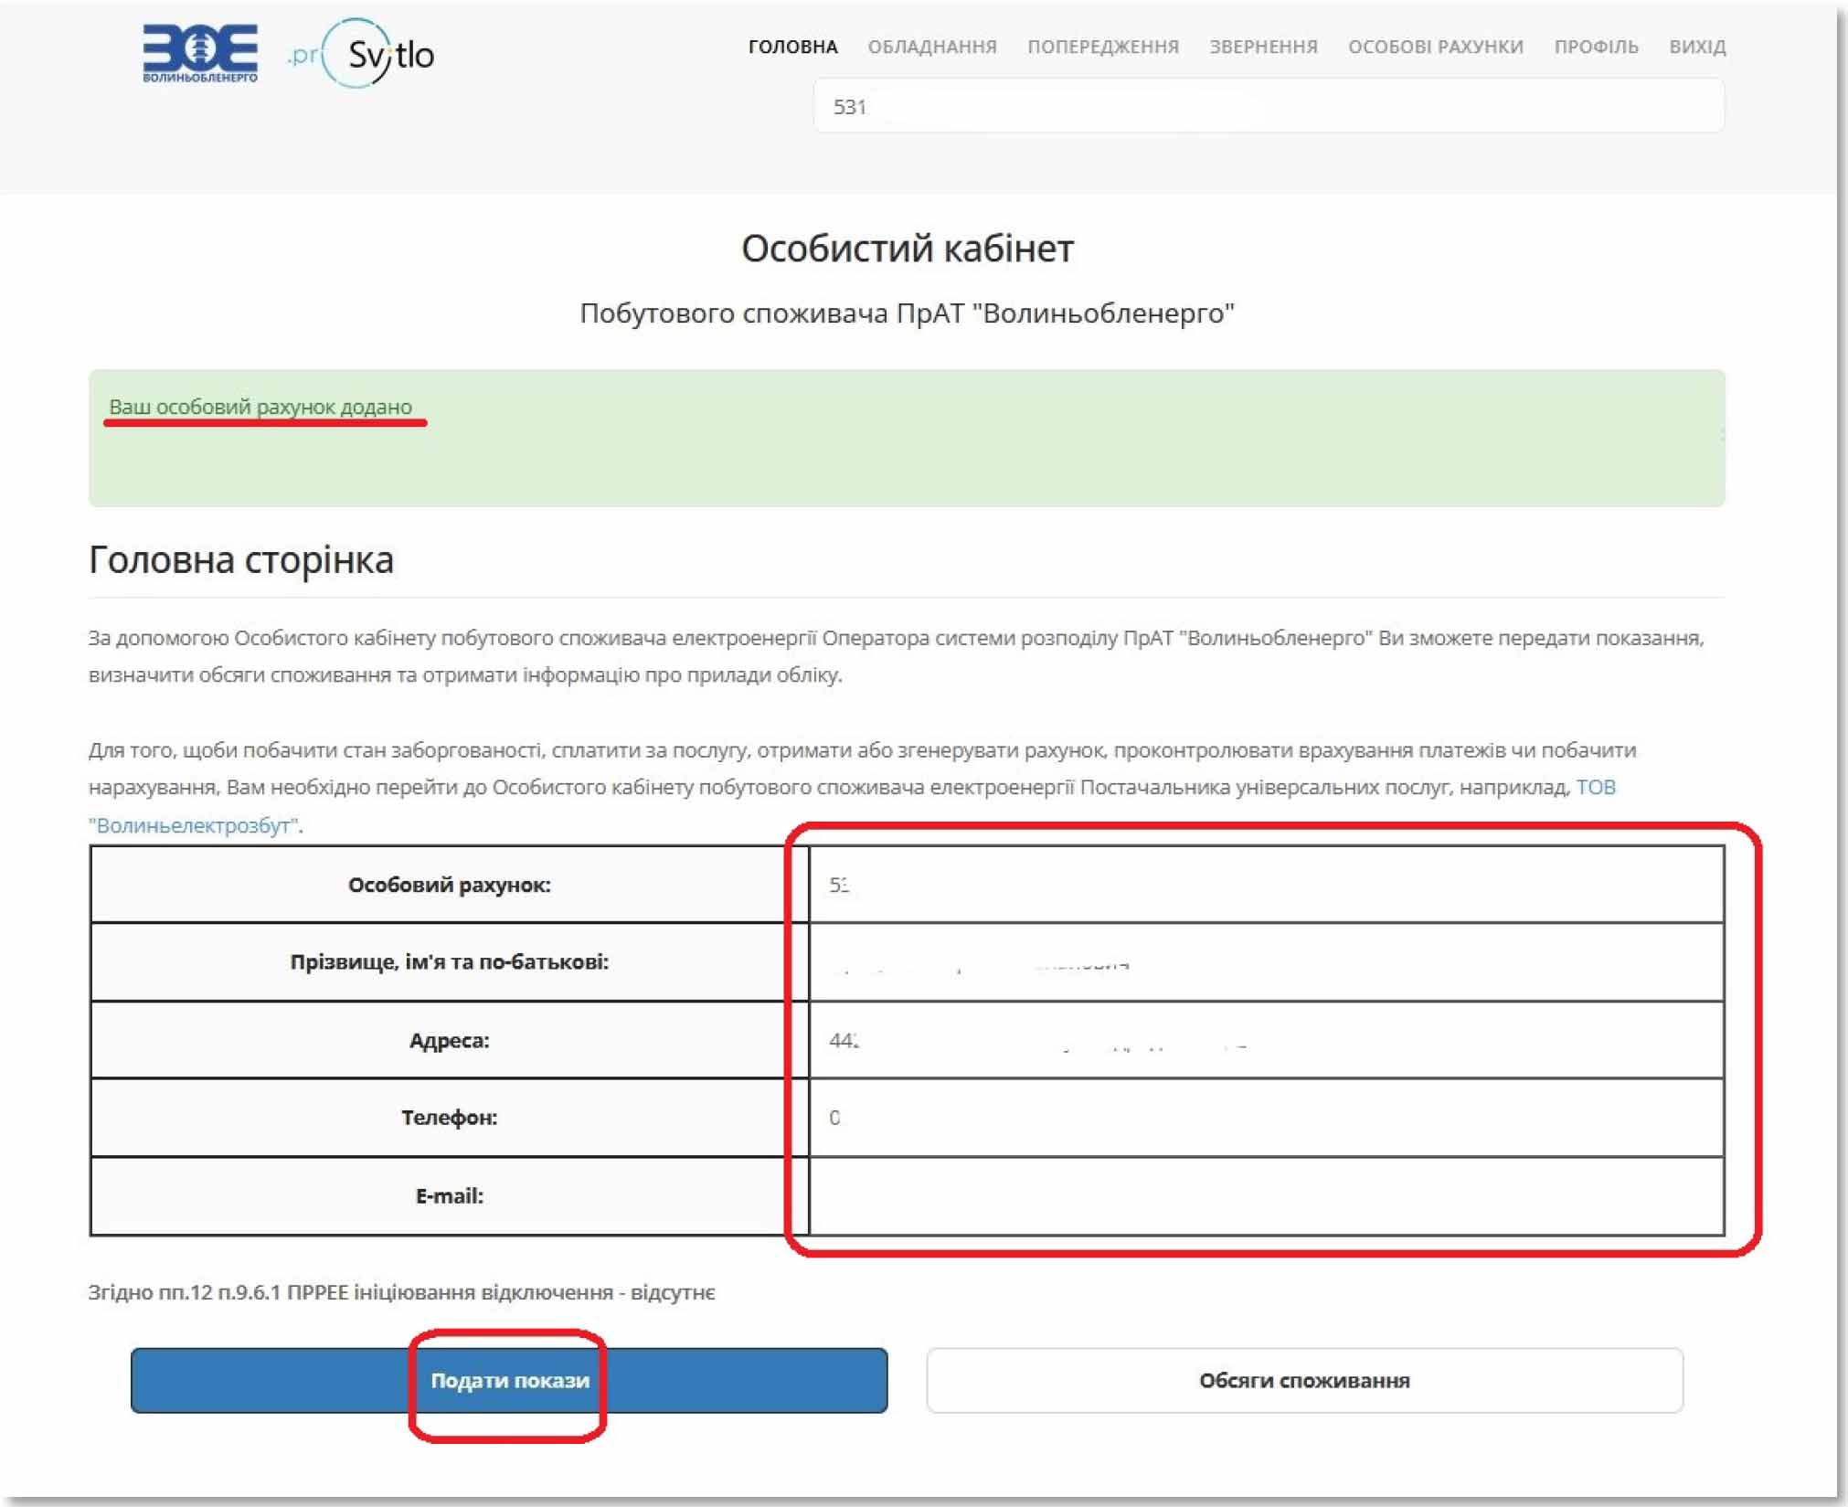The image size is (1848, 1507).
Task: Click the Головна сторінка heading
Action: 241,559
